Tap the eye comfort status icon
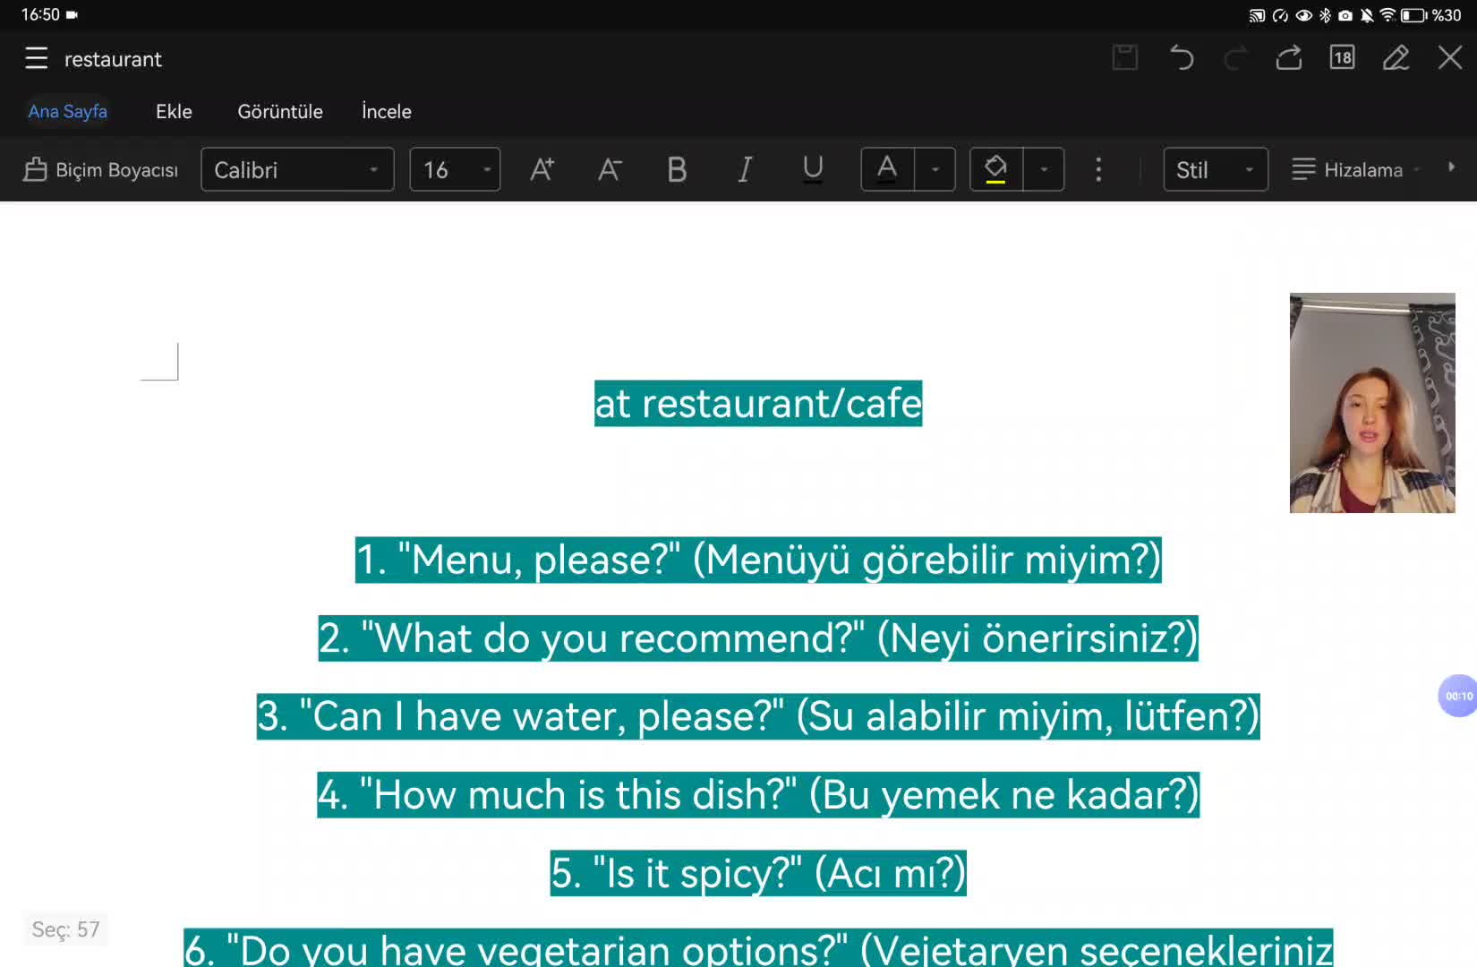The width and height of the screenshot is (1477, 967). 1304,15
